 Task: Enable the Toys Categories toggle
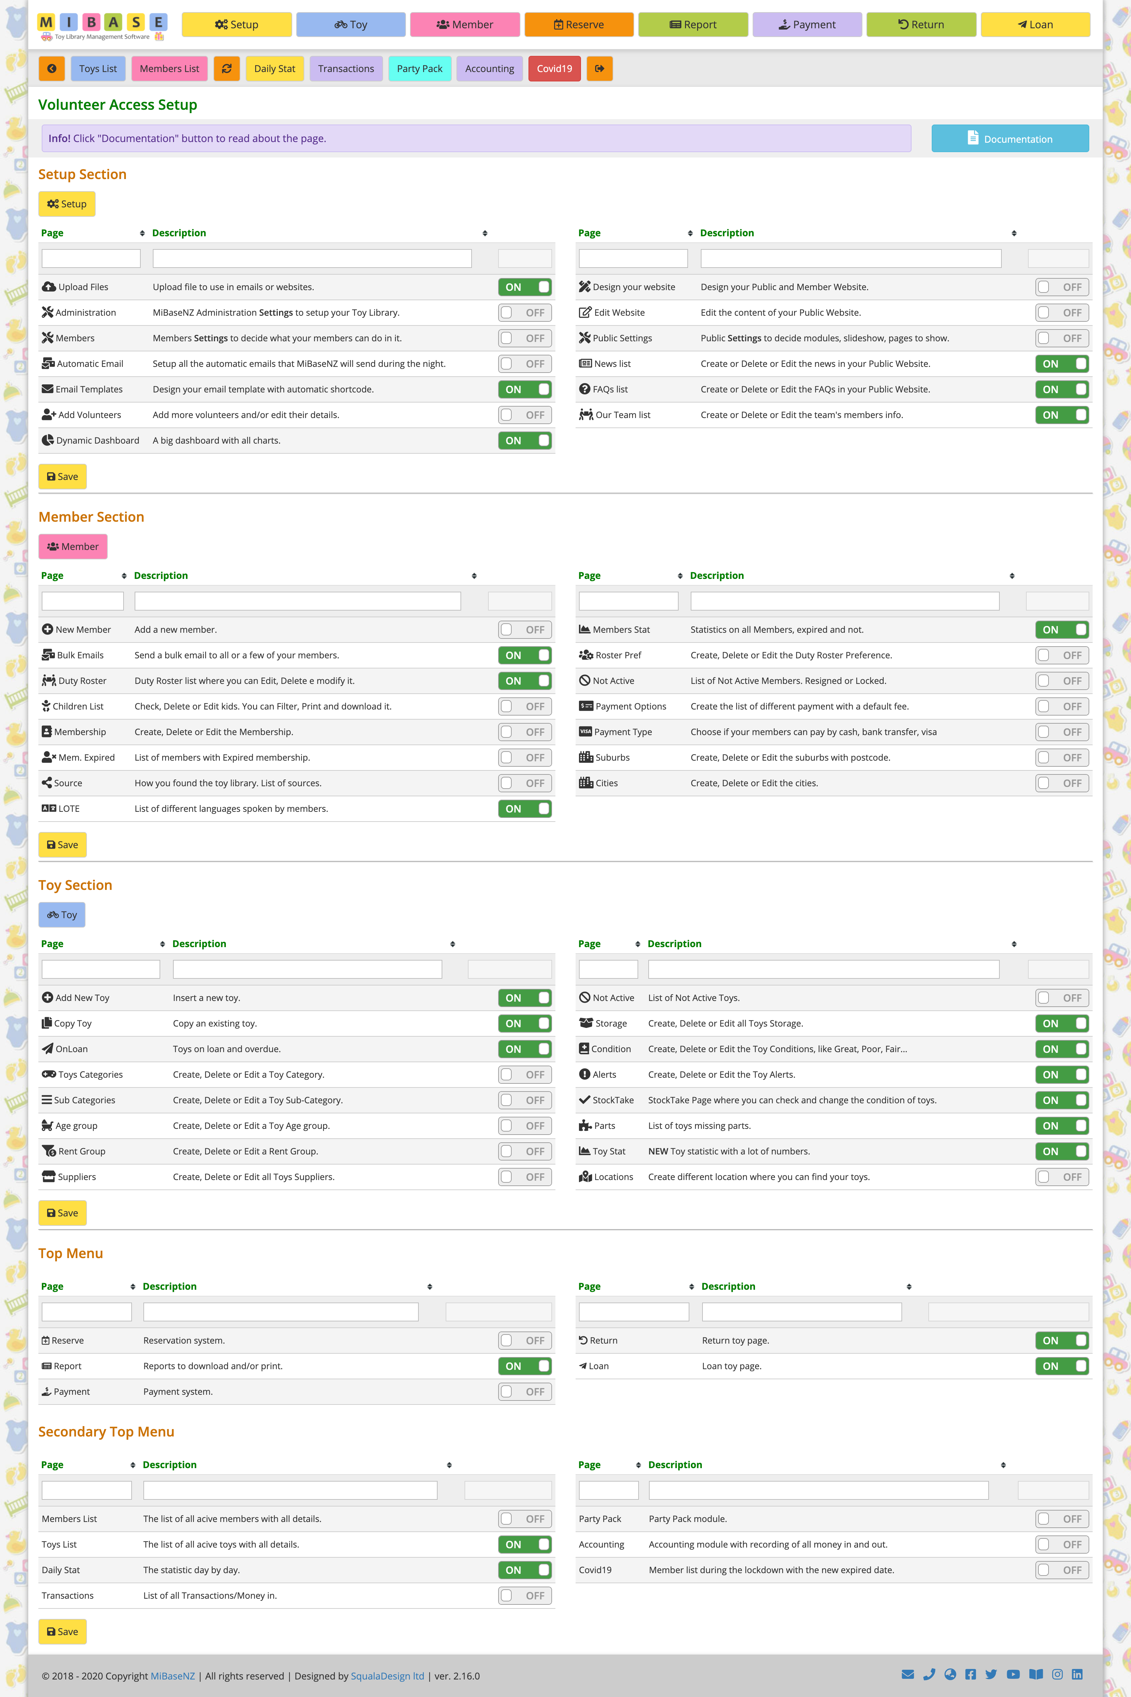pyautogui.click(x=525, y=1075)
